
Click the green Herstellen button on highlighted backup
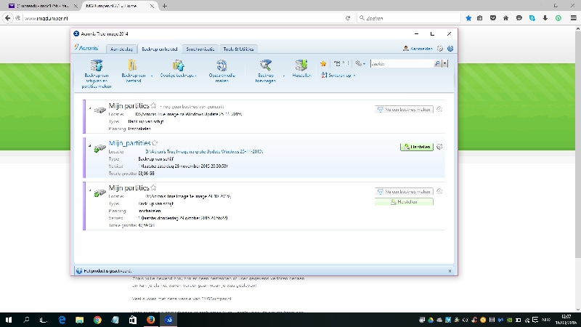tap(416, 147)
